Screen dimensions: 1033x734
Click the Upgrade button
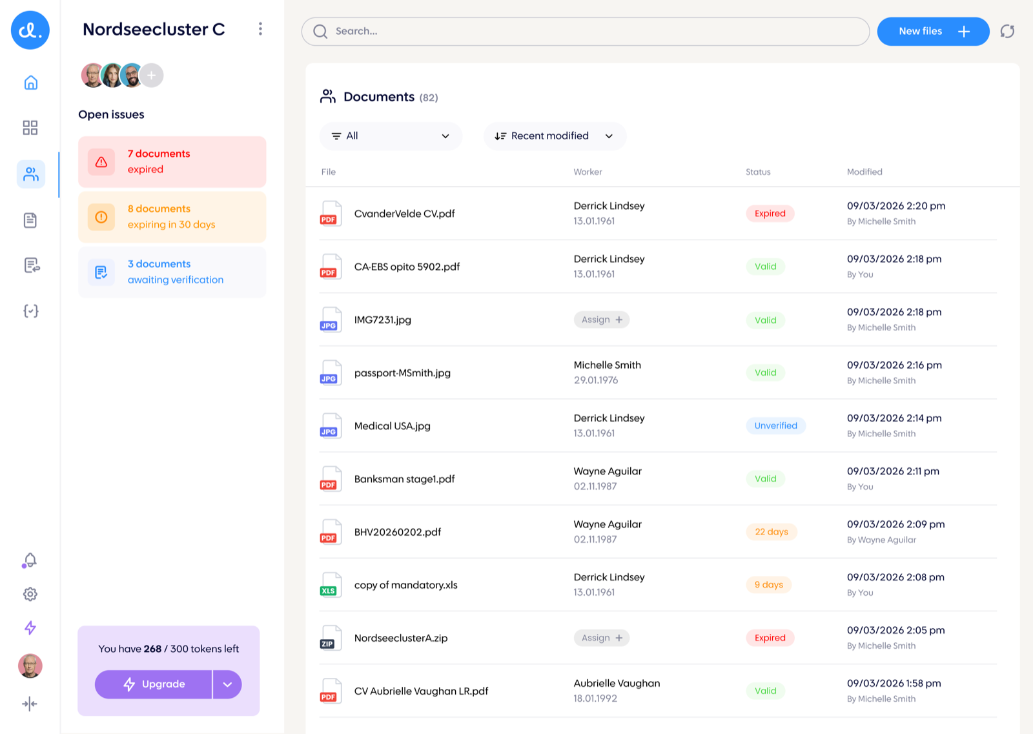coord(154,684)
